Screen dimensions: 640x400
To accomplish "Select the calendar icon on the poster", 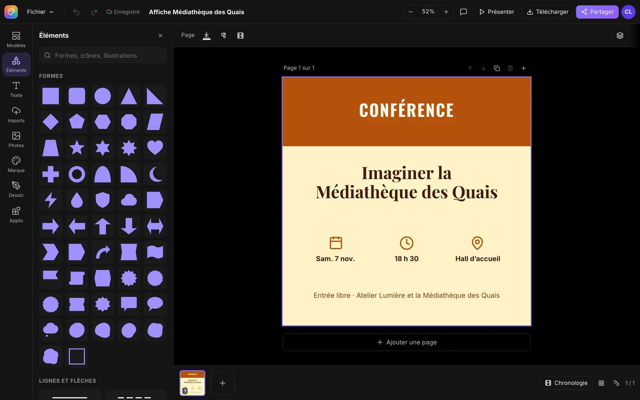I will 336,243.
